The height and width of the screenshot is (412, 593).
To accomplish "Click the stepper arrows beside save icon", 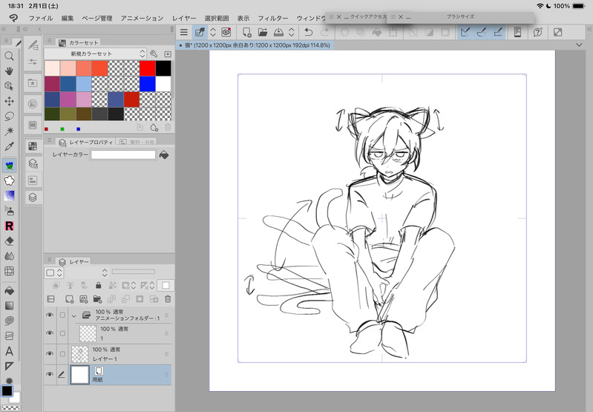I will click(291, 32).
